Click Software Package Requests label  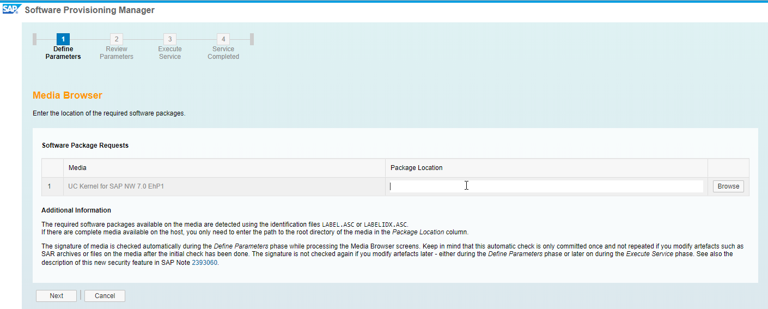click(x=85, y=146)
